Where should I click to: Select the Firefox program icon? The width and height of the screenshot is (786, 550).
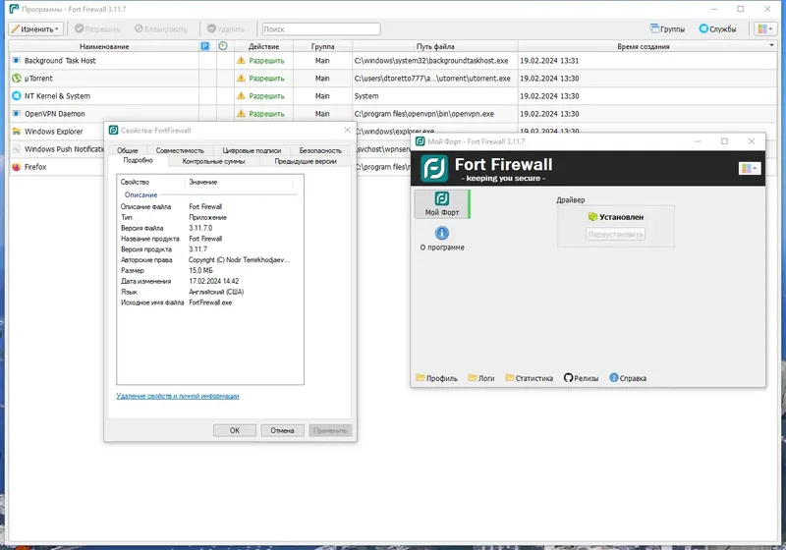pos(17,167)
